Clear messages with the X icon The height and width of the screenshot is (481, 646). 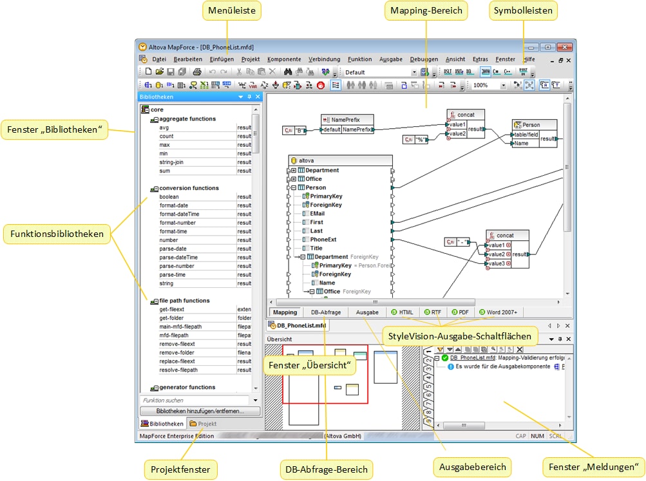click(x=519, y=350)
